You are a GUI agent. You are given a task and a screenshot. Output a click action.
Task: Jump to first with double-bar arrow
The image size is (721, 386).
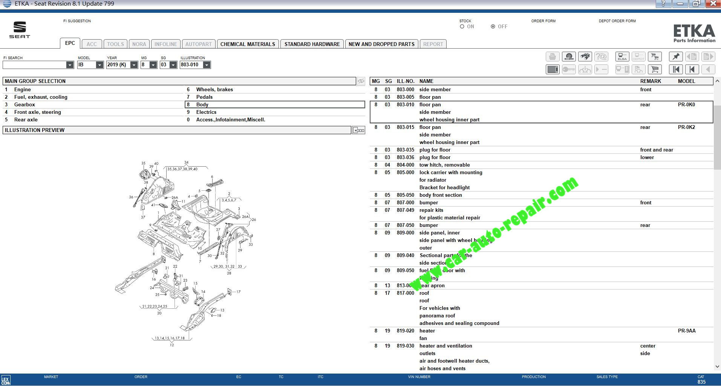[x=676, y=69]
